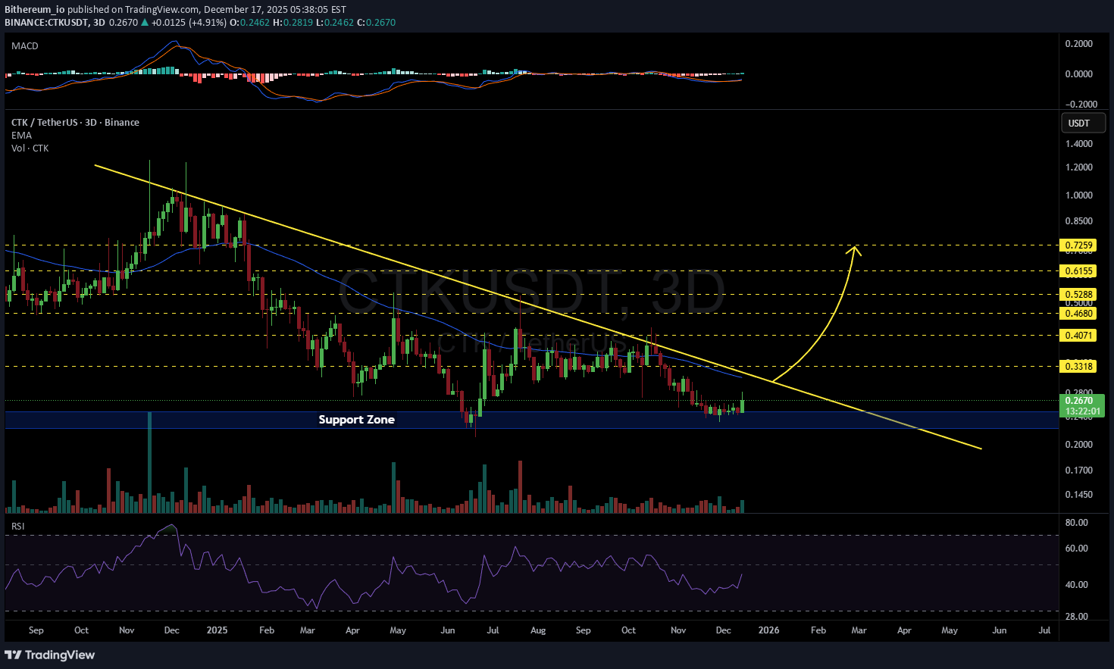The height and width of the screenshot is (669, 1114).
Task: Select the Support Zone text label
Action: pyautogui.click(x=356, y=420)
